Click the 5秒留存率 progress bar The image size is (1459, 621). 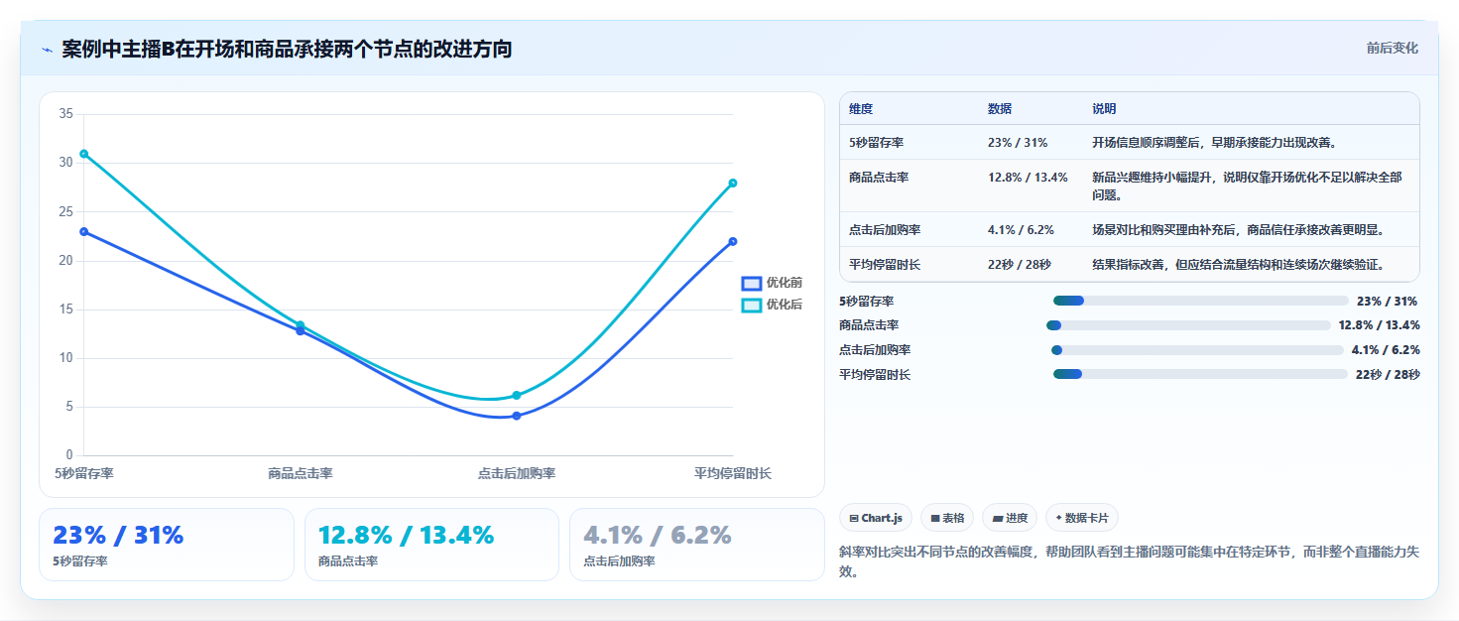(x=1201, y=301)
